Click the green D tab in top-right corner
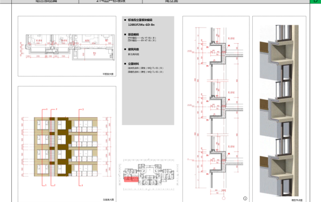Image resolution: width=321 pixels, height=202 pixels. [315, 2]
